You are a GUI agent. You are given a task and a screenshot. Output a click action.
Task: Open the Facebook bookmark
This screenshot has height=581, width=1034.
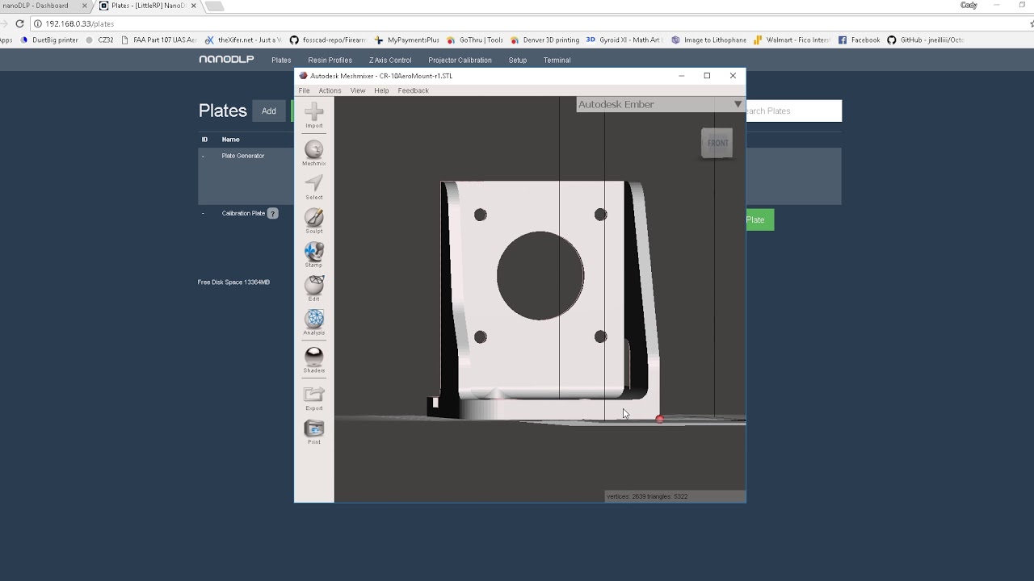[x=859, y=40]
